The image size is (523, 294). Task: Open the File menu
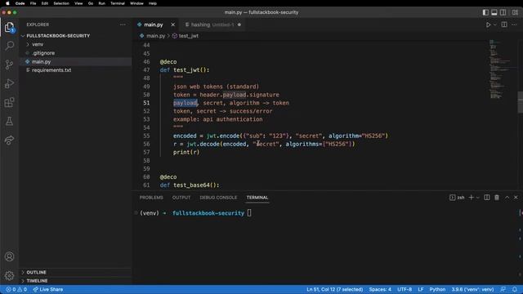pos(33,3)
